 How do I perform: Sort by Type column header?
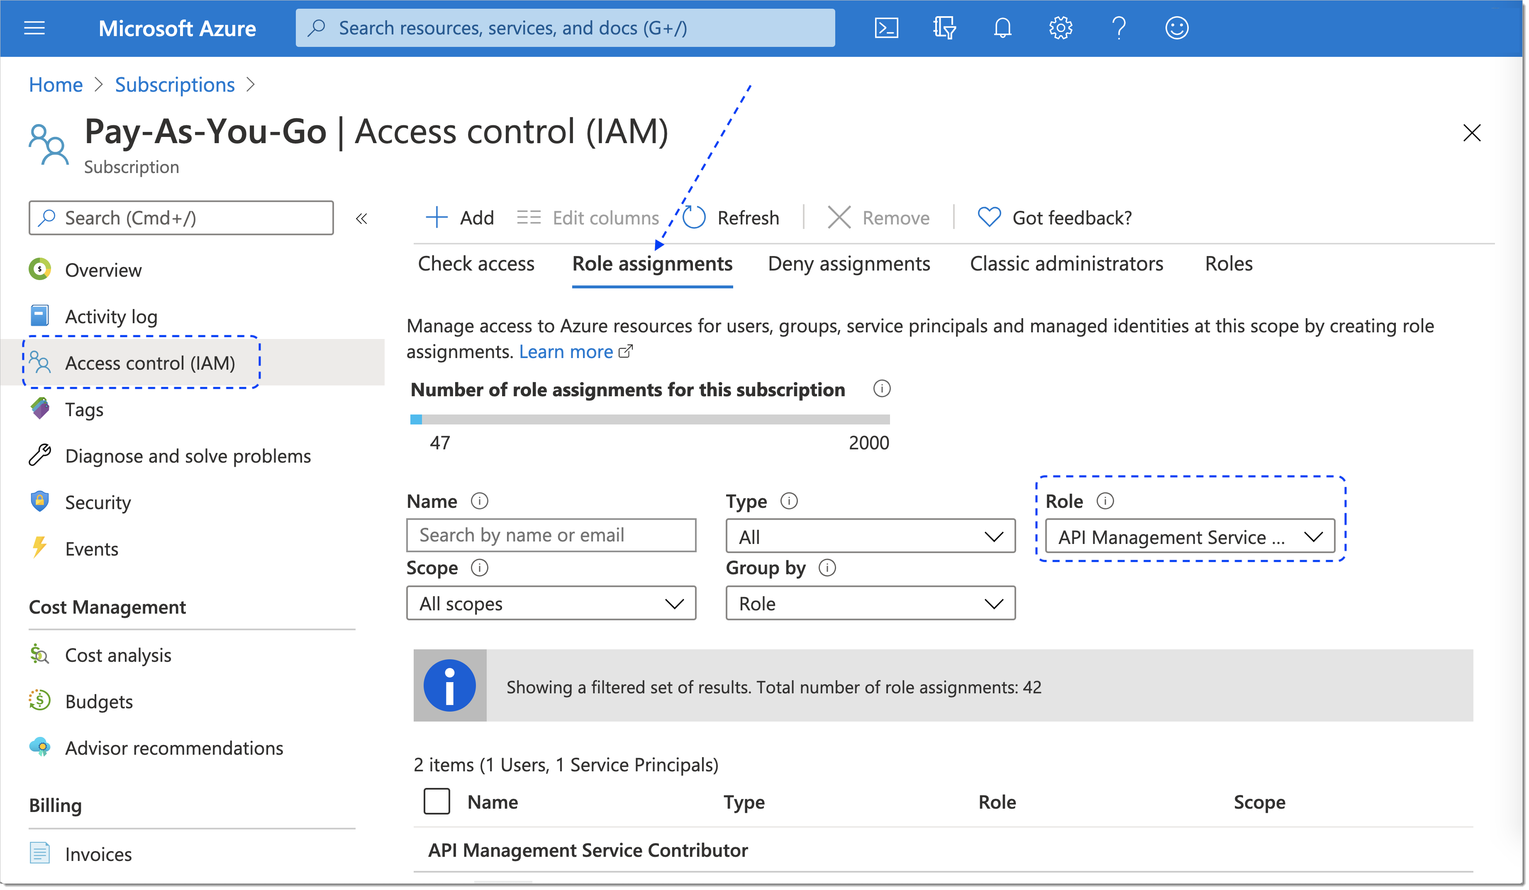[744, 802]
